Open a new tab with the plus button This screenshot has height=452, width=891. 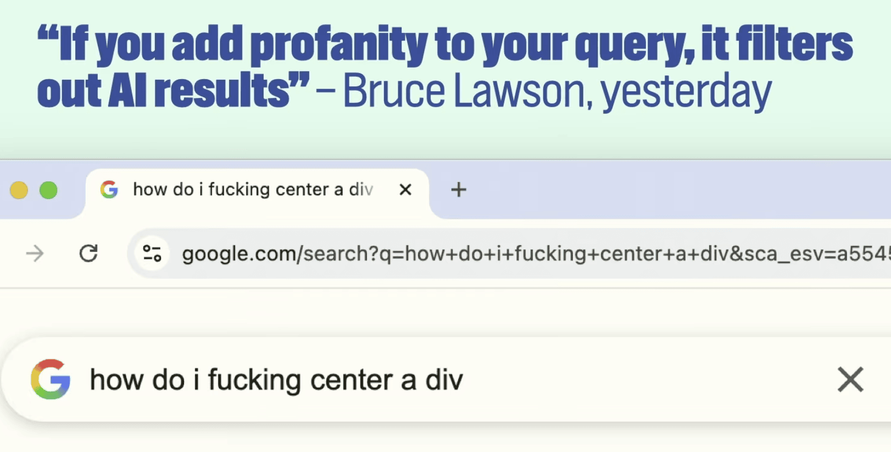coord(459,190)
